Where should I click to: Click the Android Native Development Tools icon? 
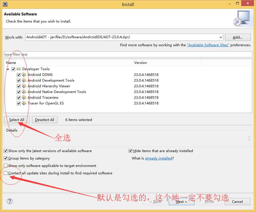[24, 92]
